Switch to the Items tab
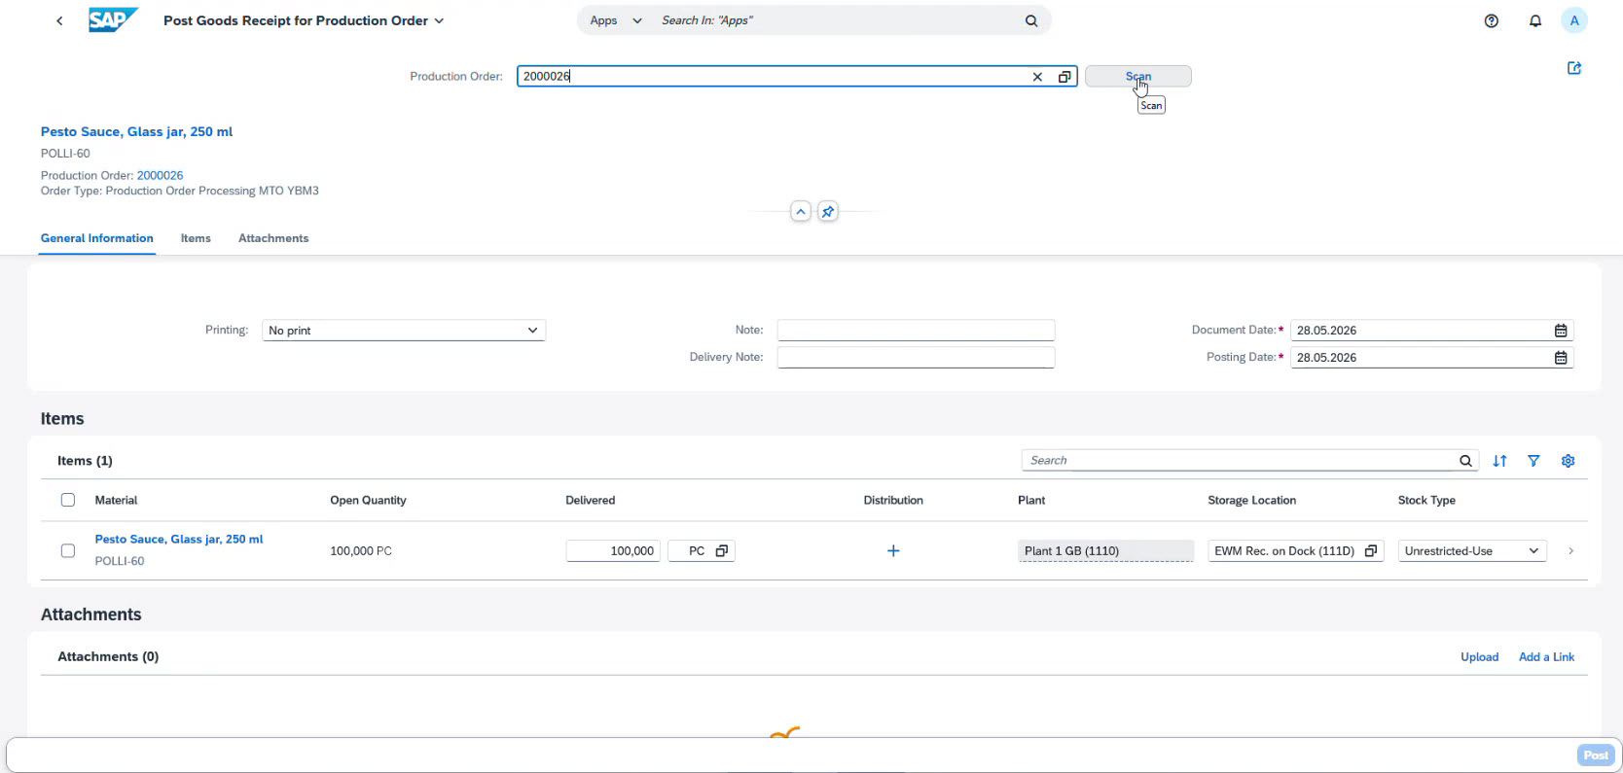The width and height of the screenshot is (1623, 773). click(196, 238)
